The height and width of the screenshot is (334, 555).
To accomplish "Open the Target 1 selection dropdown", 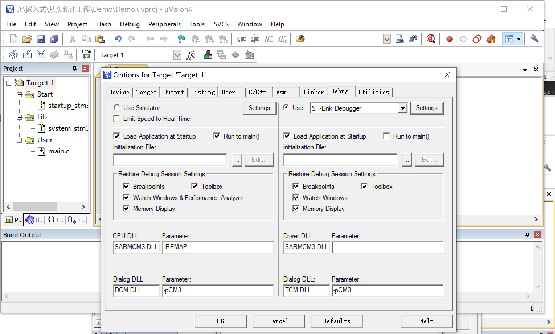I will (x=177, y=55).
